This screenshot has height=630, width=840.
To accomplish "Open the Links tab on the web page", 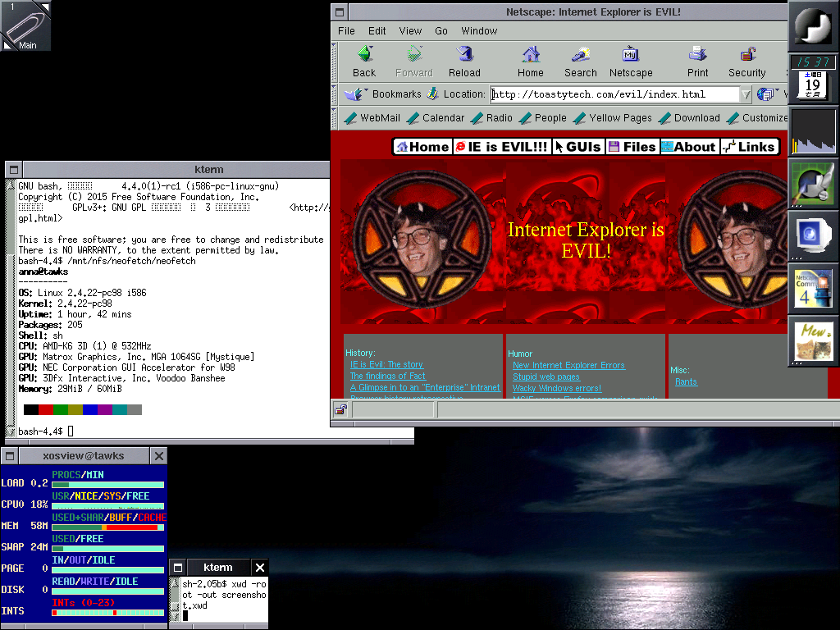I will pos(749,147).
